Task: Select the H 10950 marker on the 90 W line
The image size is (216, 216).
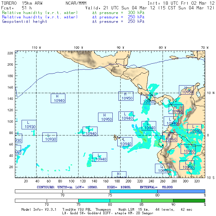Action: [x=126, y=96]
